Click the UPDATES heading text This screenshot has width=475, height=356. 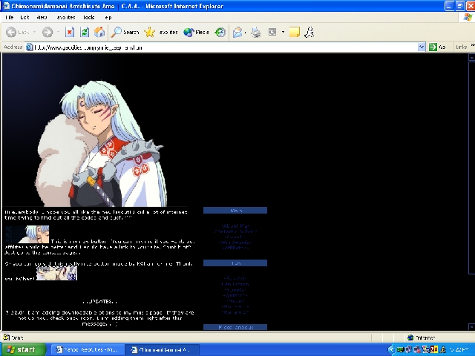point(99,302)
